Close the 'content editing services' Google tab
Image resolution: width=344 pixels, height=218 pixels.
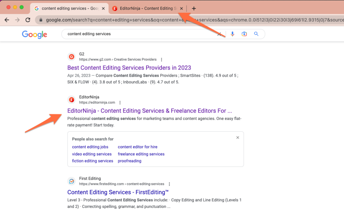click(103, 8)
